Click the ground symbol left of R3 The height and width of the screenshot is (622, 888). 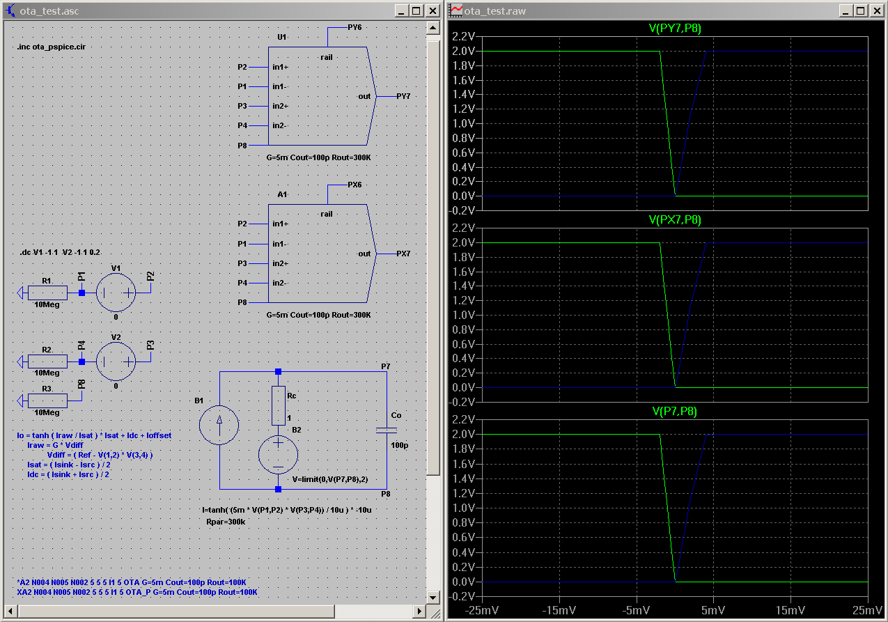tap(21, 400)
